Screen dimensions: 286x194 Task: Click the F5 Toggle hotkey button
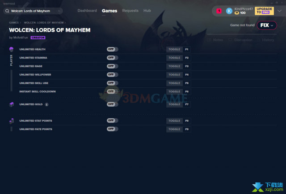(x=178, y=83)
